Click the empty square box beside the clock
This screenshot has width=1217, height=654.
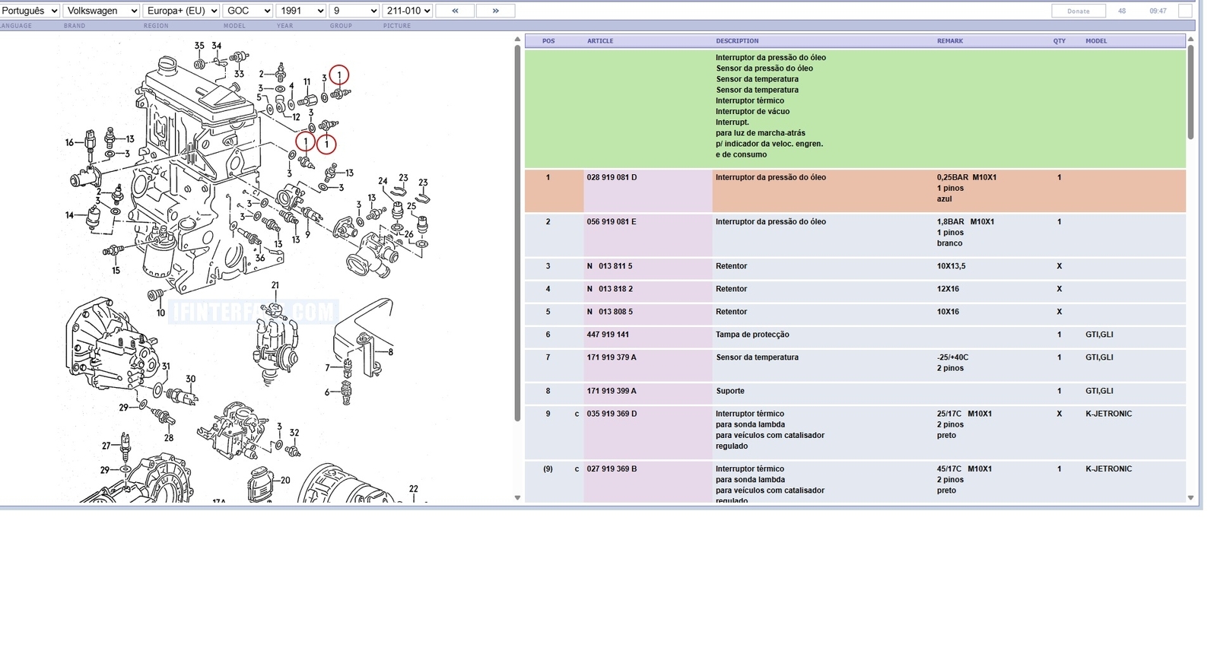(x=1184, y=11)
